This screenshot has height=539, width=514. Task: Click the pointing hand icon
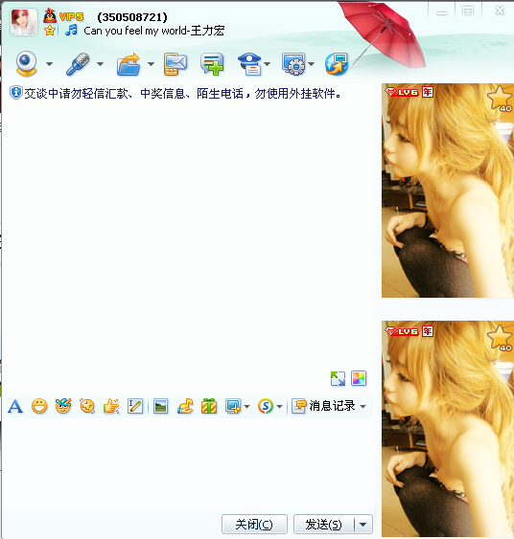(x=111, y=406)
